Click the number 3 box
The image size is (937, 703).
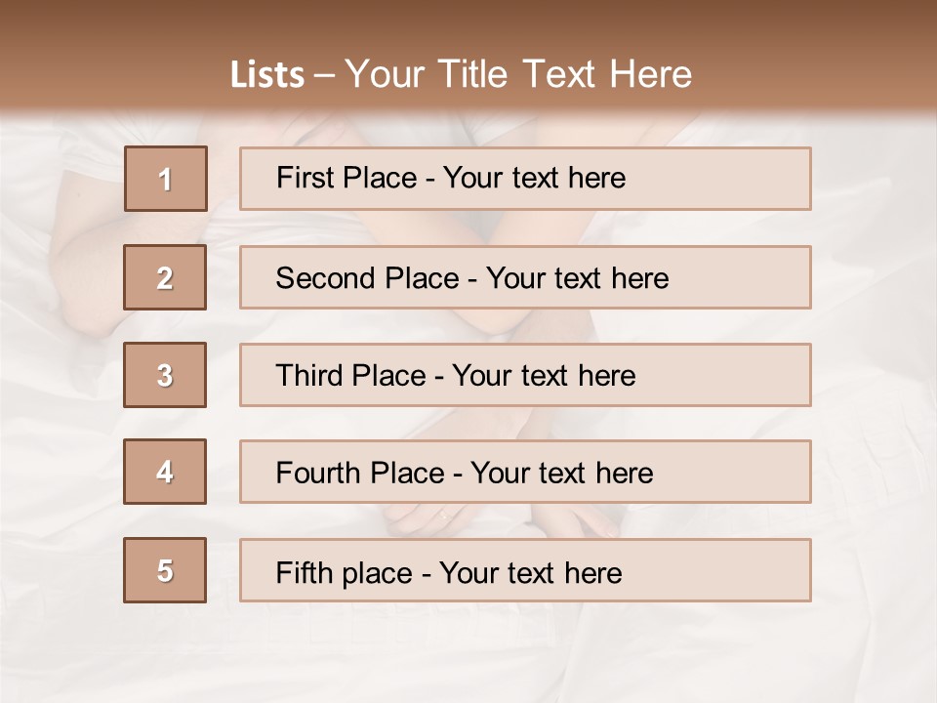tap(165, 375)
